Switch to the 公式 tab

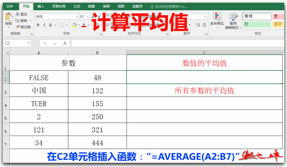(77, 6)
